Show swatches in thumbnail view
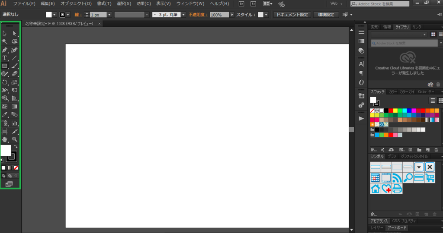The image size is (443, 233). [x=440, y=101]
